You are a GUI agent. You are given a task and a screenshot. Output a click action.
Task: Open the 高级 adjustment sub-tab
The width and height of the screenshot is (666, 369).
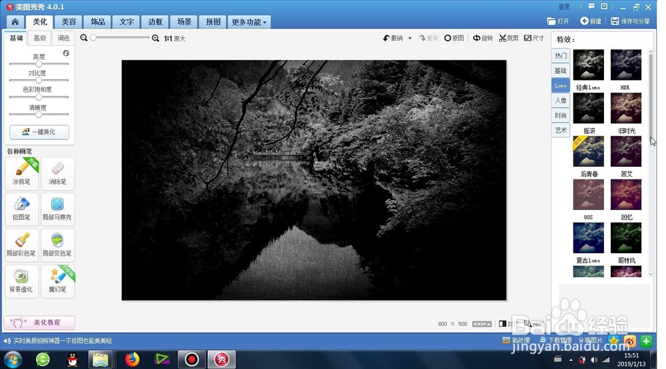tap(39, 38)
